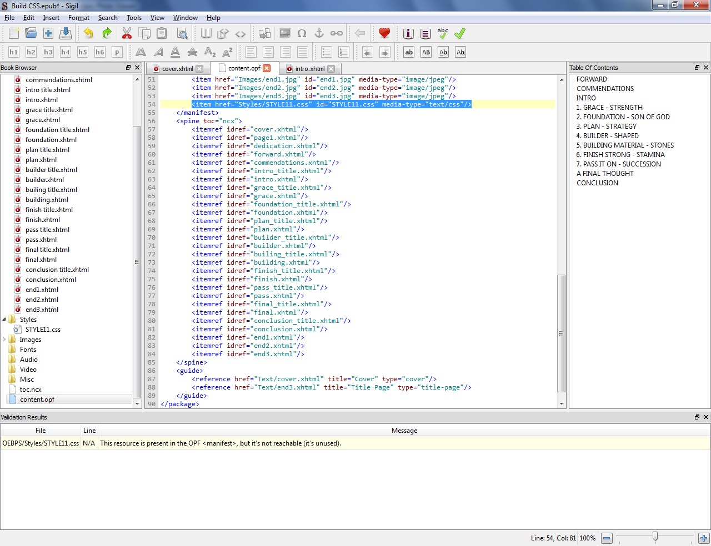This screenshot has width=711, height=546.
Task: Open the Tools menu
Action: 134,18
